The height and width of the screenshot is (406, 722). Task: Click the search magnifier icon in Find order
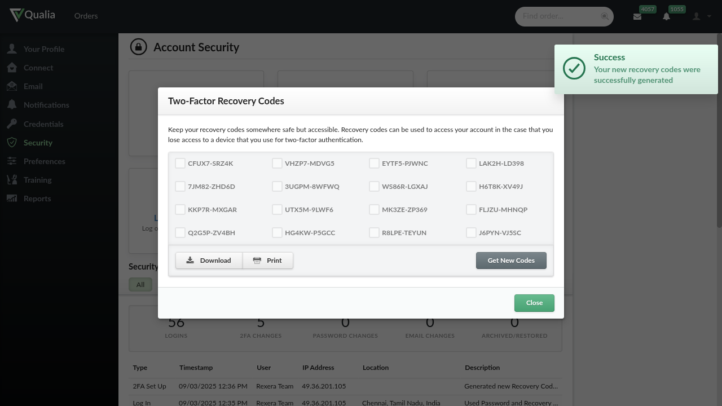pos(605,16)
